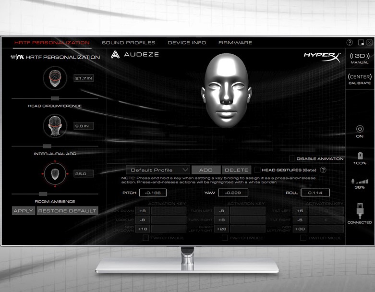This screenshot has height=292, width=375.
Task: Click the room ambience head illustration icon
Action: (x=55, y=174)
